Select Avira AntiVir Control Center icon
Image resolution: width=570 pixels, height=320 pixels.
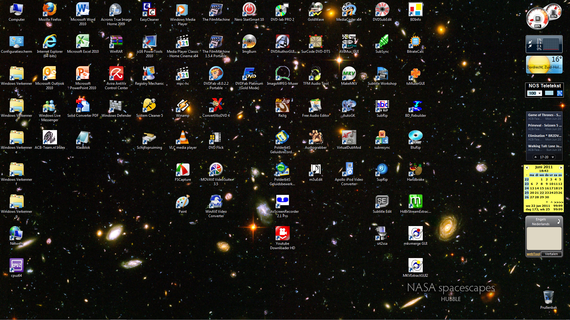[116, 78]
